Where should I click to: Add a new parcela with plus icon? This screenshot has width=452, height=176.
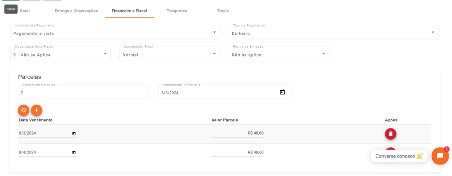point(37,110)
